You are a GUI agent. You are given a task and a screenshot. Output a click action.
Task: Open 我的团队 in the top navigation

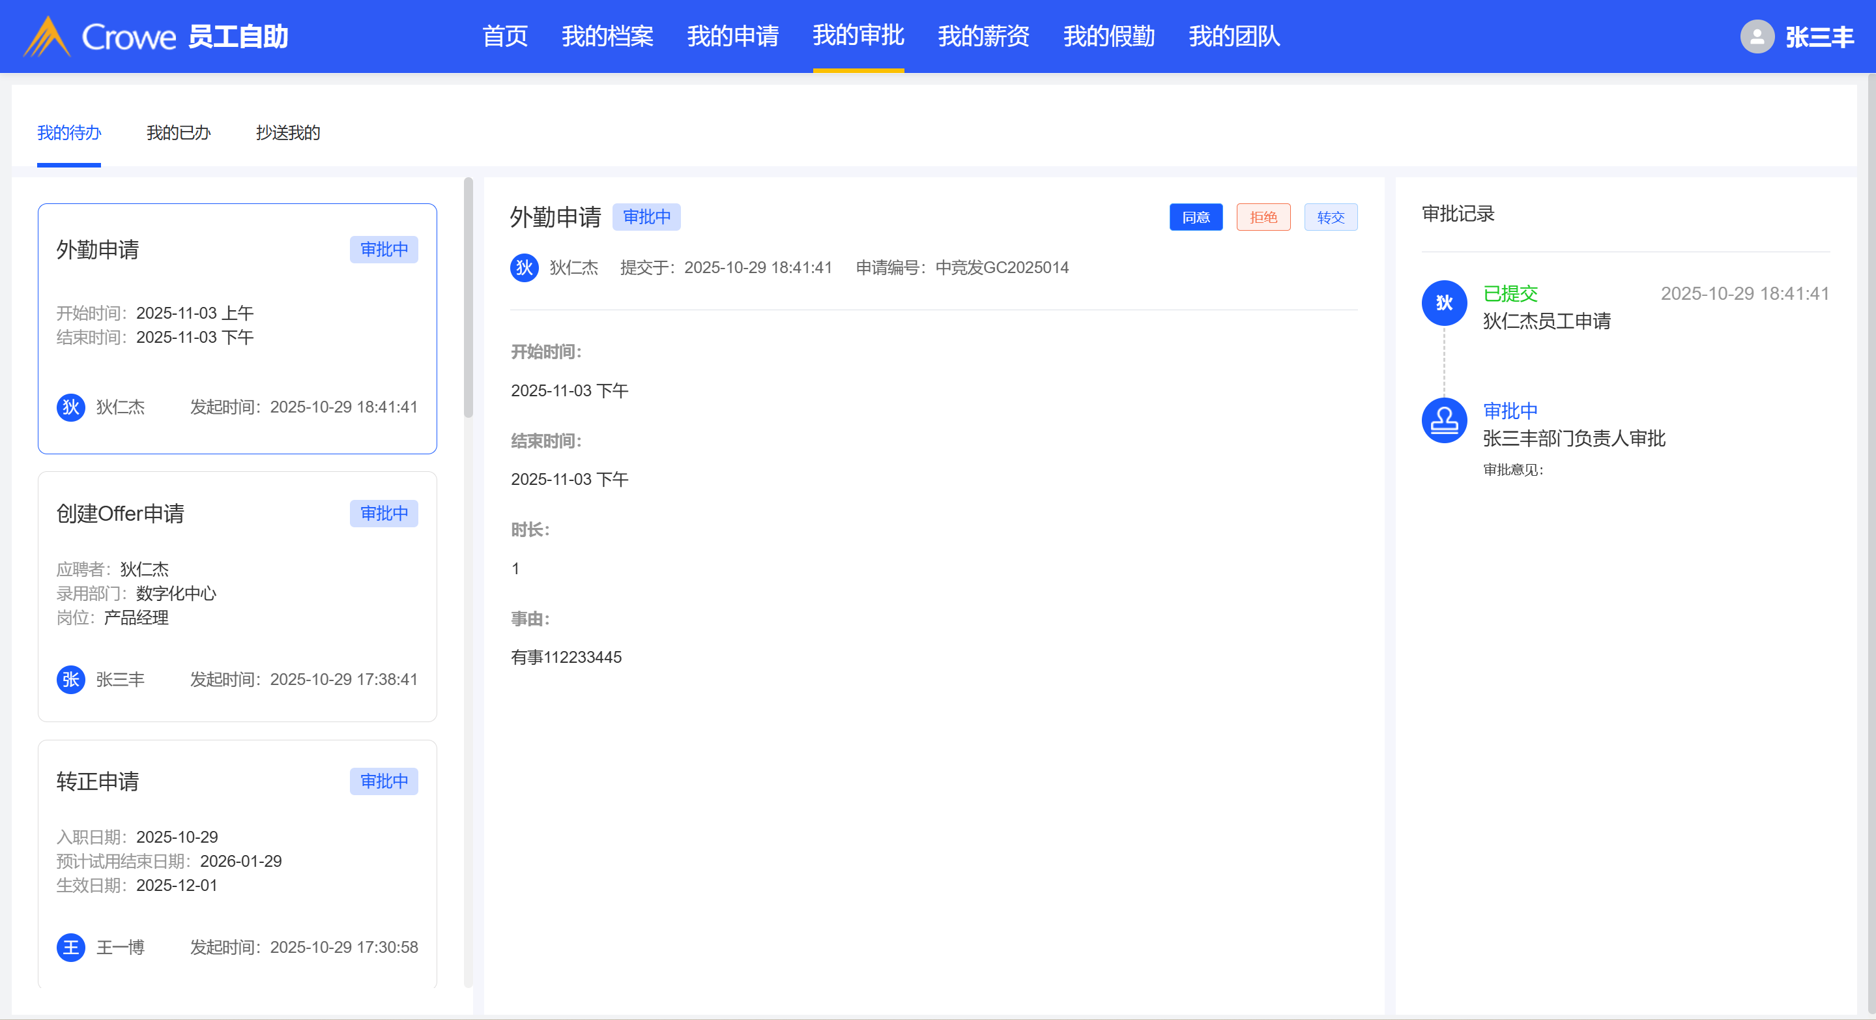coord(1234,36)
